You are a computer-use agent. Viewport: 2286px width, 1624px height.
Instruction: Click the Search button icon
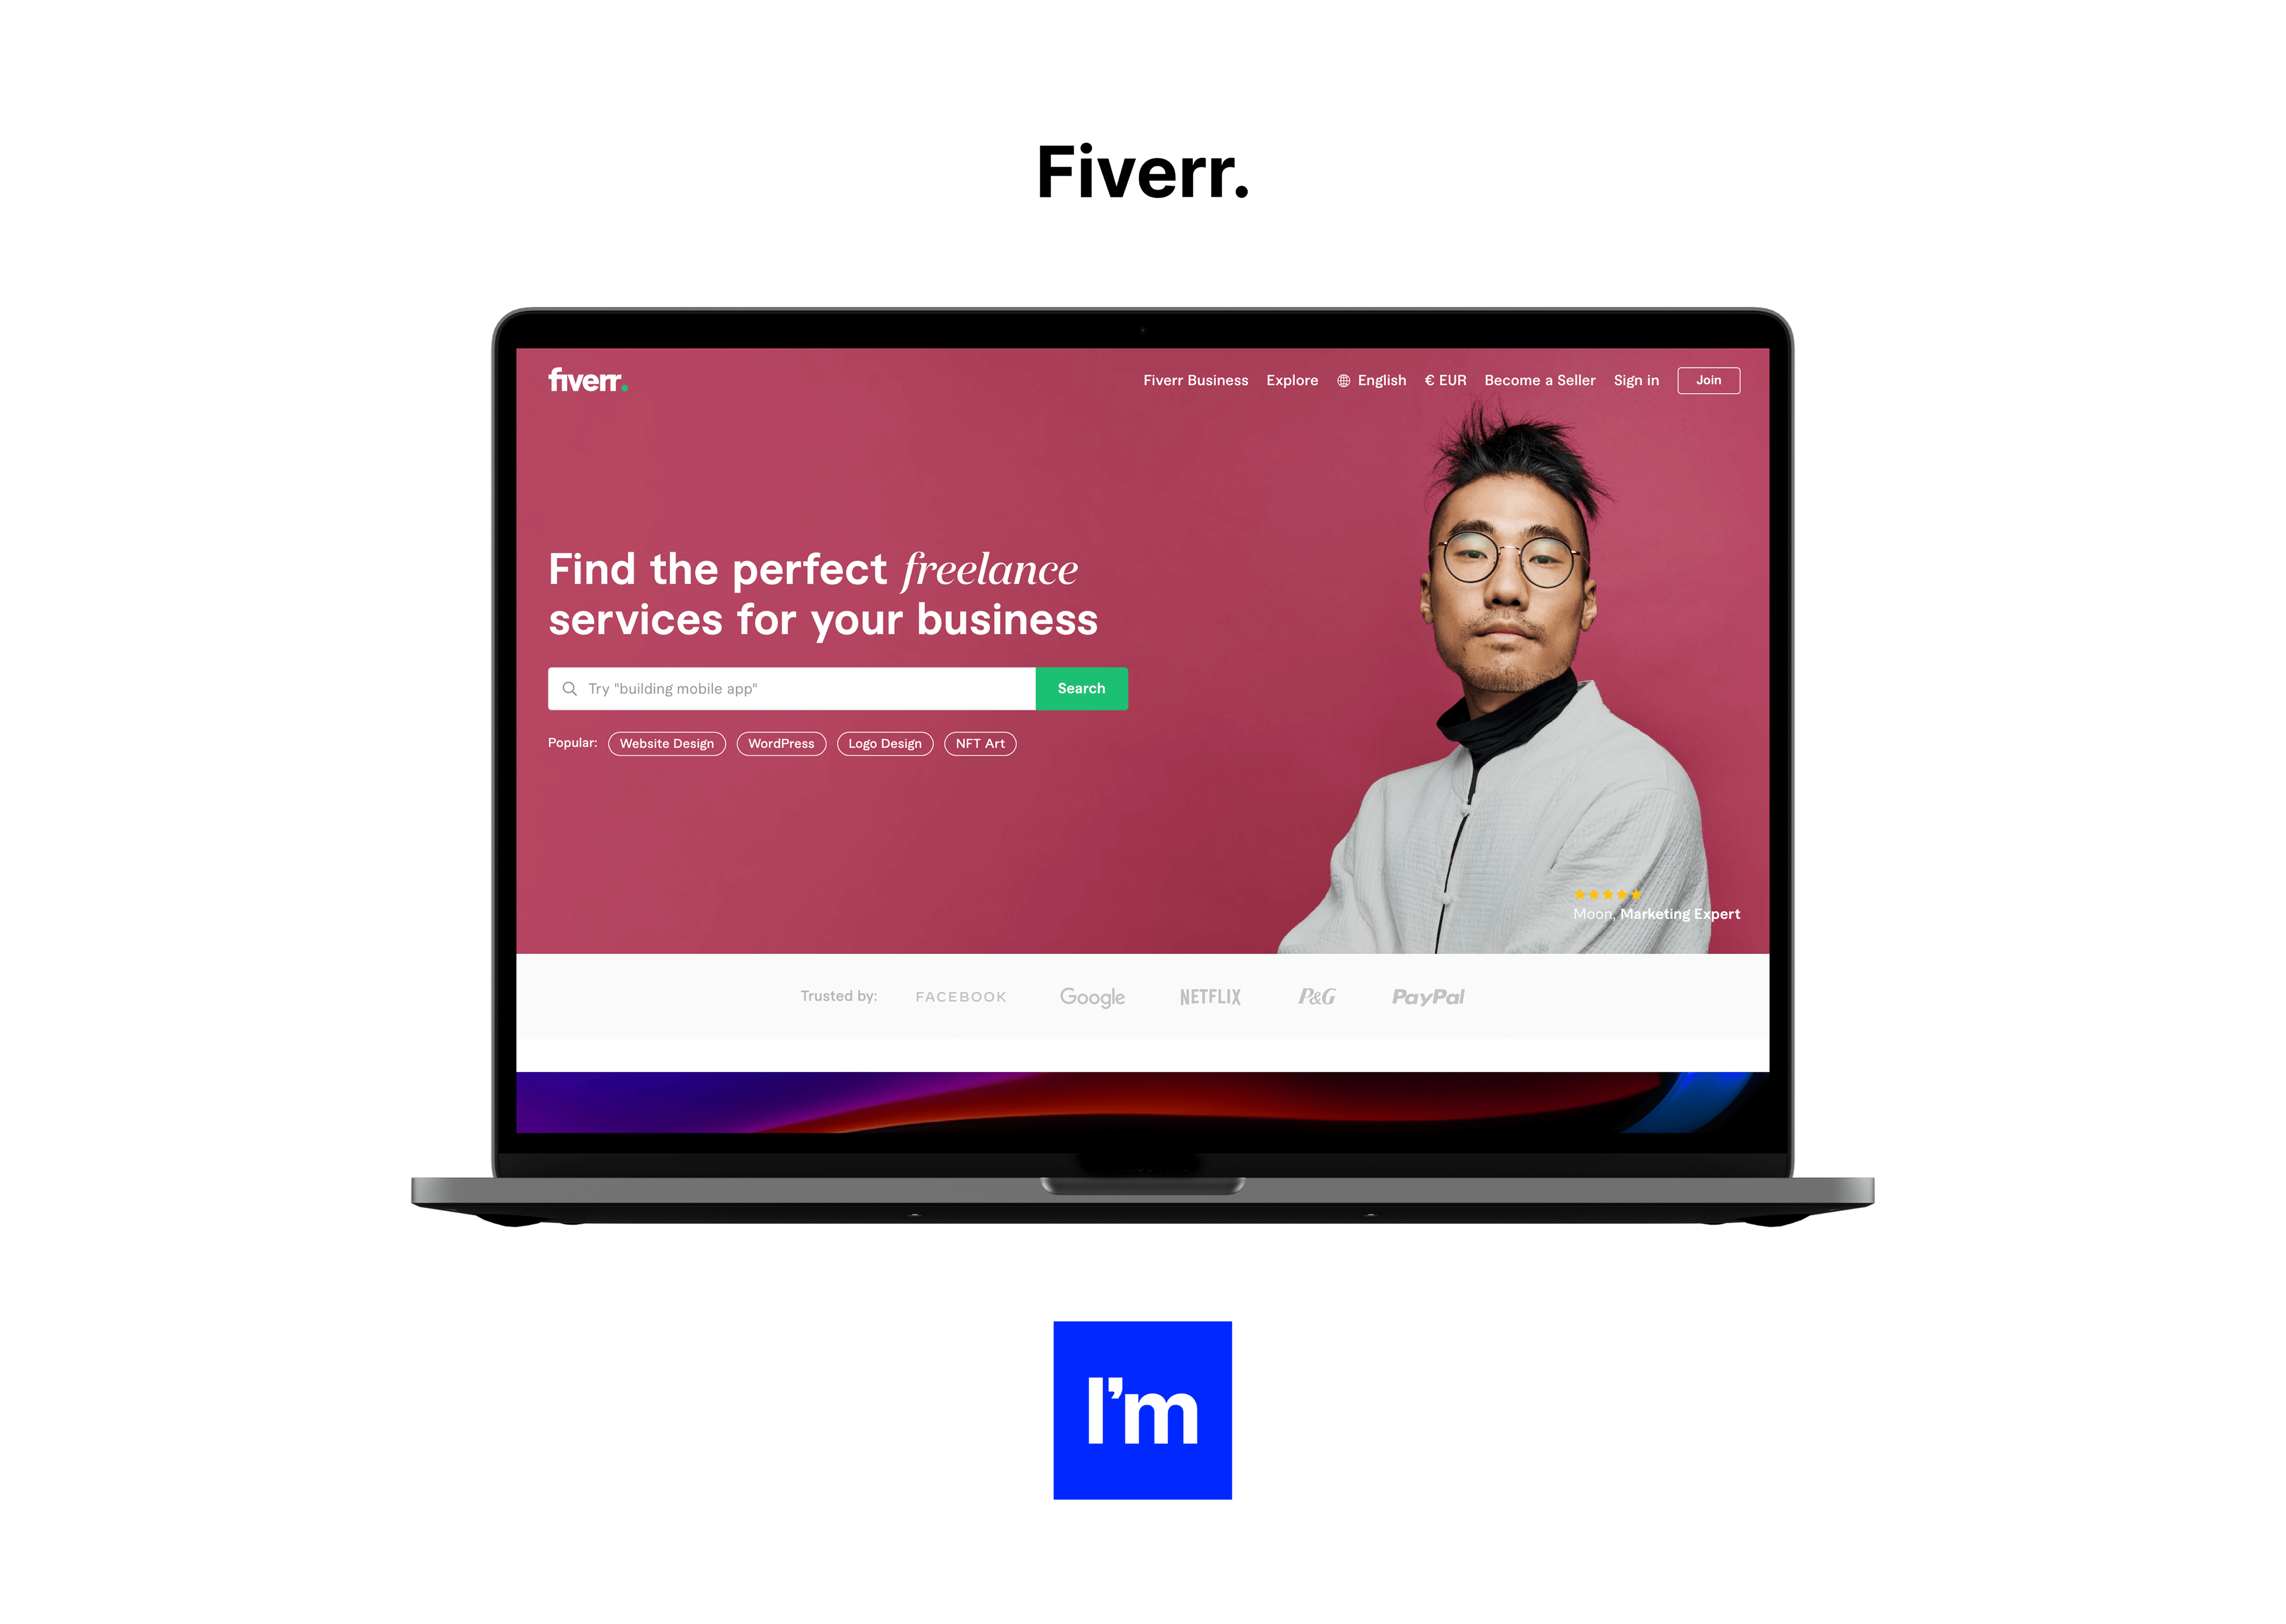point(1079,687)
